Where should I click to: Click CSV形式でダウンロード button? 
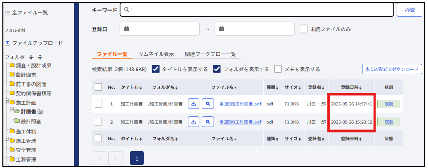392,69
